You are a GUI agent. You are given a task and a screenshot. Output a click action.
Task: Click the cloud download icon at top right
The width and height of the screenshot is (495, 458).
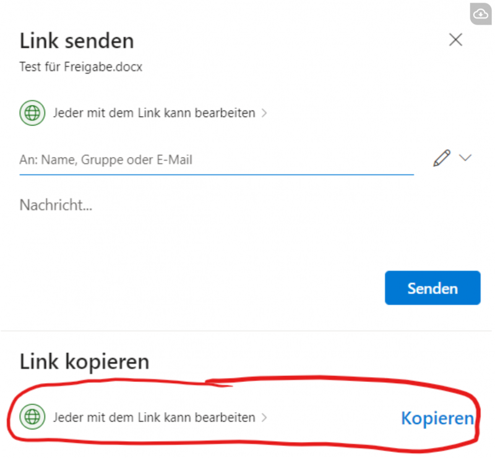pos(480,14)
